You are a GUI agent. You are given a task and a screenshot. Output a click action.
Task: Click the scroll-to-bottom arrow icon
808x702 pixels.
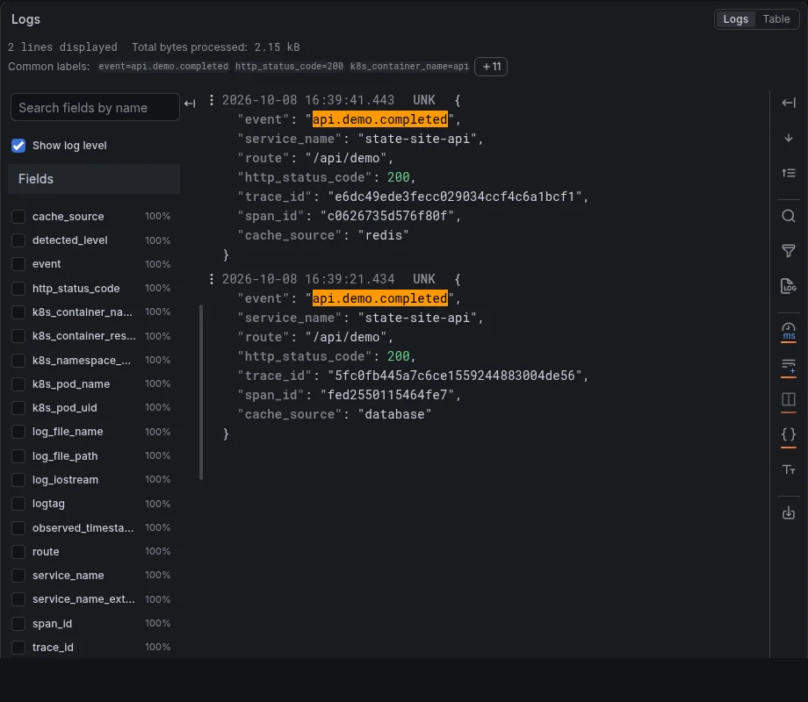789,138
